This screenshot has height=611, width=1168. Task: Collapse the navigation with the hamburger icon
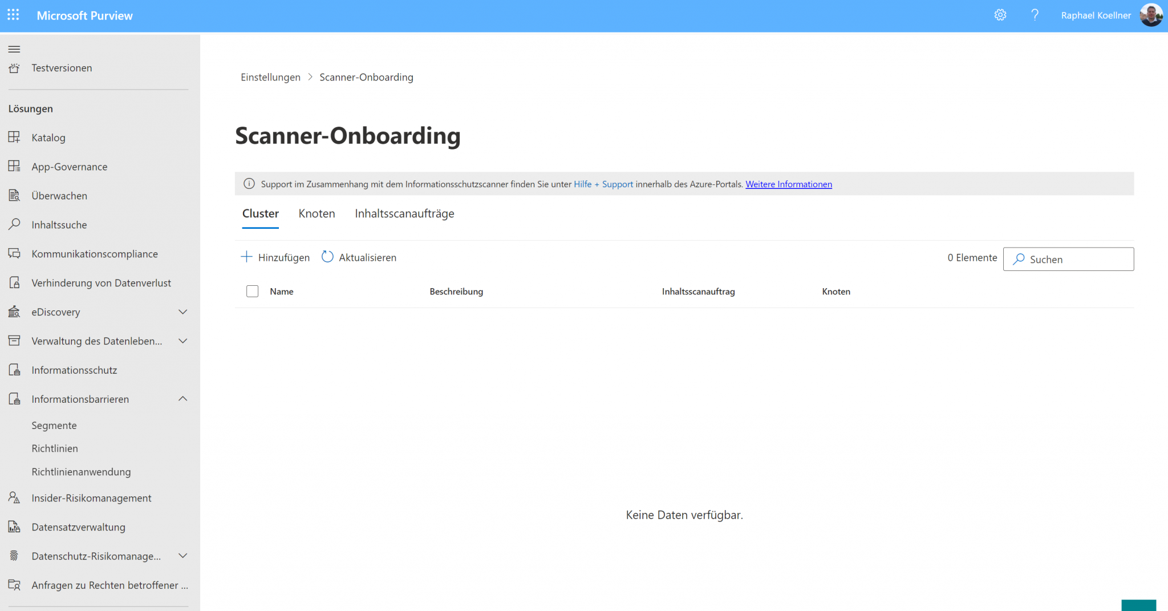[14, 49]
